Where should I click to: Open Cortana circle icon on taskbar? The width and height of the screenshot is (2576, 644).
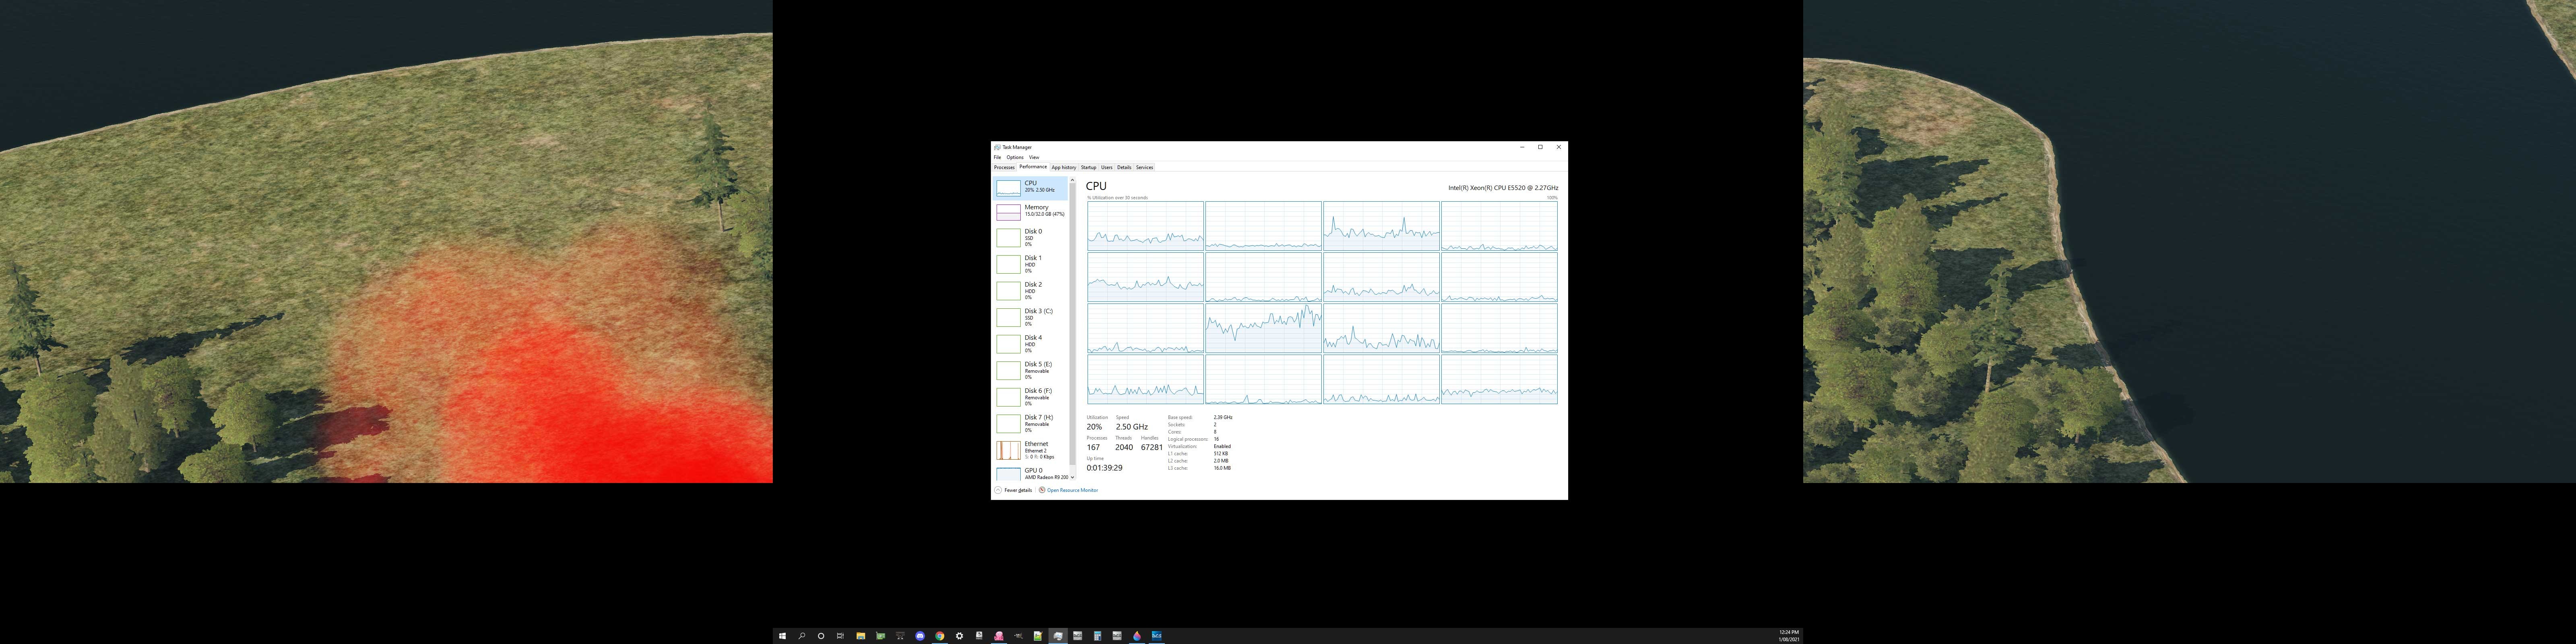(x=821, y=636)
